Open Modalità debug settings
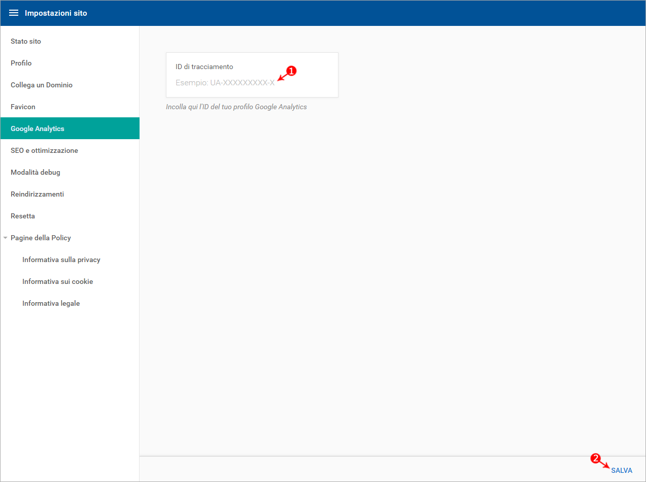Image resolution: width=646 pixels, height=482 pixels. [x=70, y=172]
